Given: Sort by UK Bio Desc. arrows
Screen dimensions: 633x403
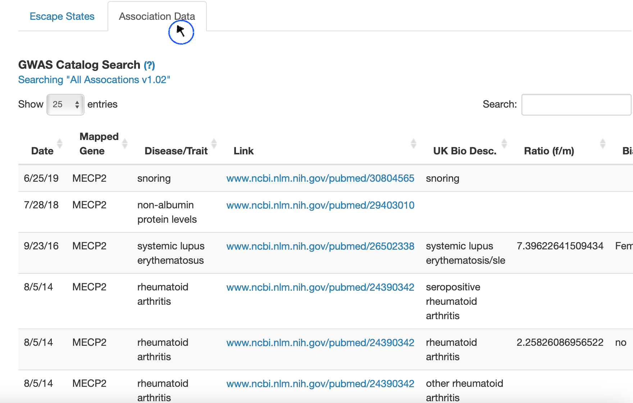Looking at the screenshot, I should [x=504, y=144].
